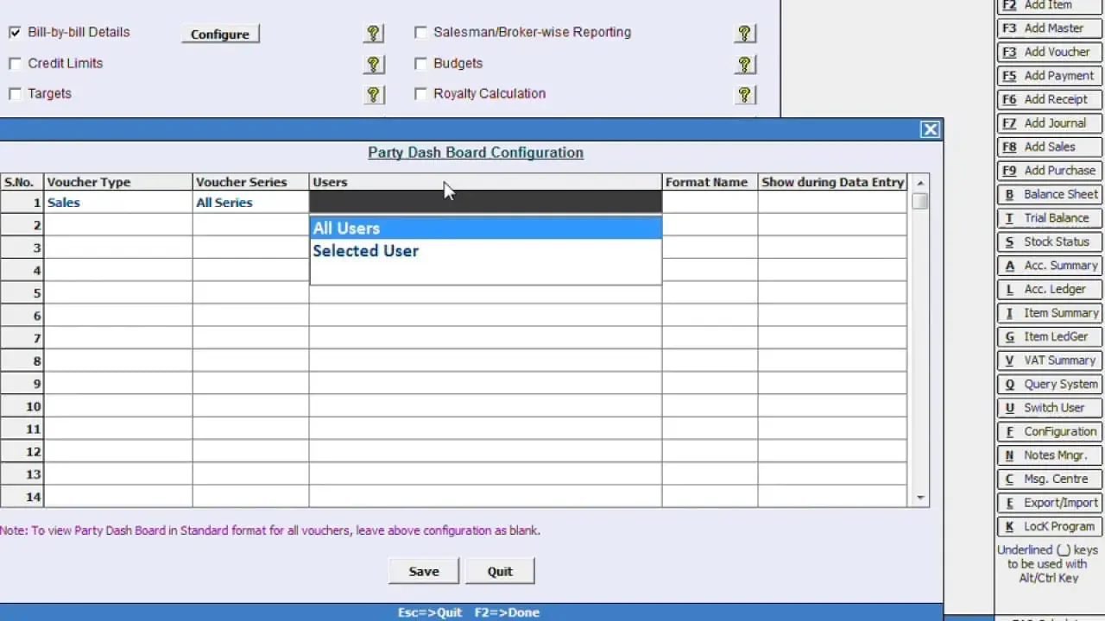Image resolution: width=1105 pixels, height=621 pixels.
Task: Open Msg. Centre from side panel
Action: coord(1049,479)
